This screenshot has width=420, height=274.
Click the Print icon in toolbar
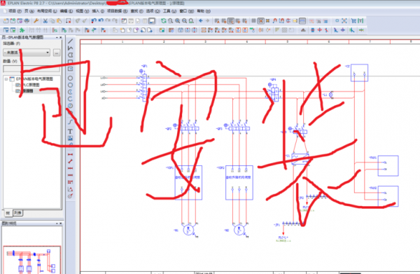[27, 20]
